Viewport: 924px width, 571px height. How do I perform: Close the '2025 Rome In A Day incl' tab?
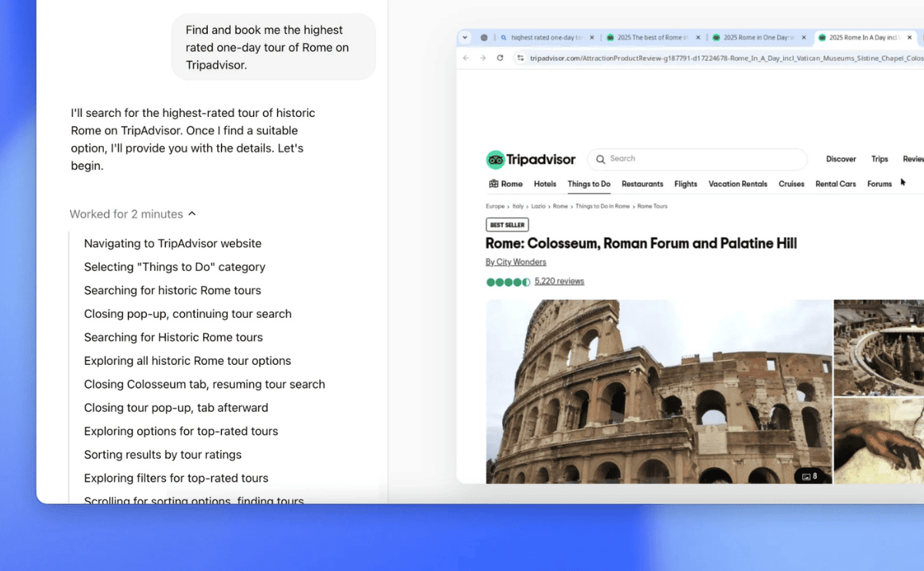pos(910,37)
